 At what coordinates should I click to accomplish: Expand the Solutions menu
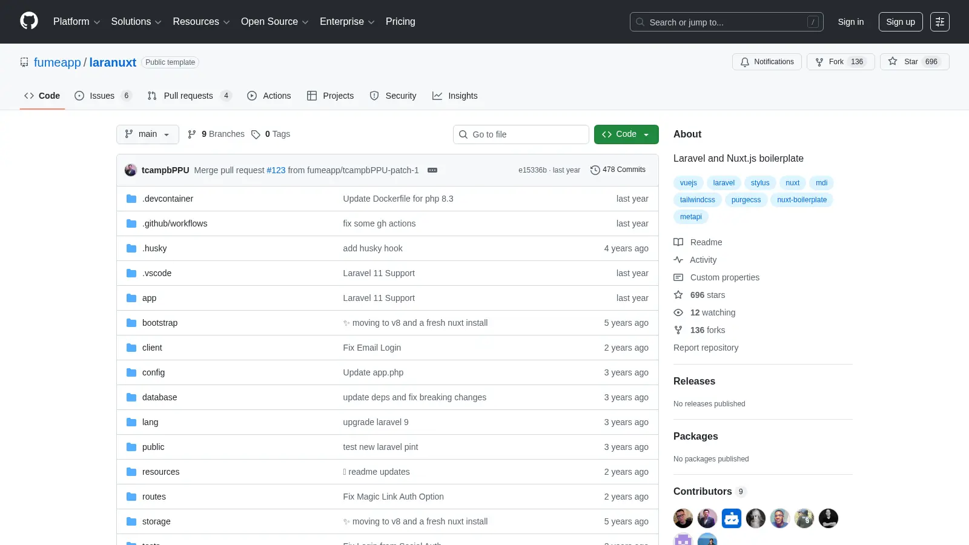[x=136, y=22]
